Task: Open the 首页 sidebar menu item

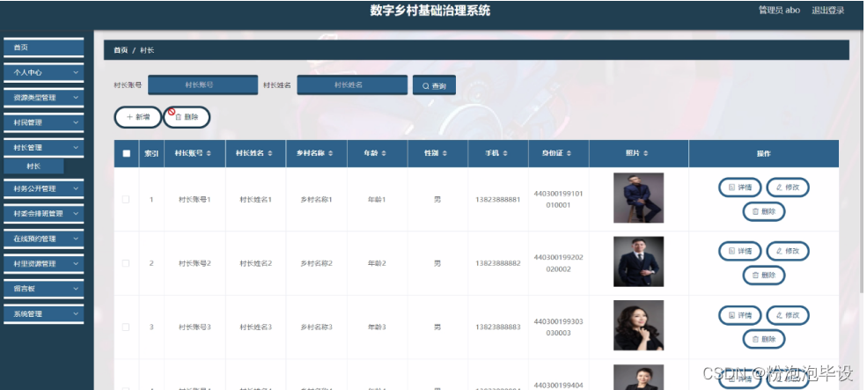Action: click(x=44, y=48)
